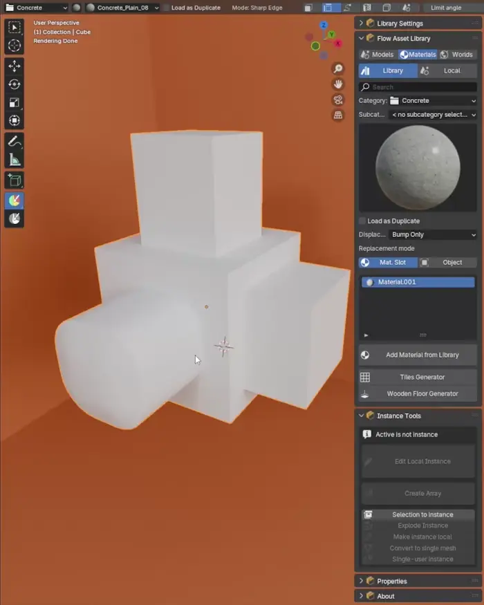Select the highlighted sharp edge mode icon
The width and height of the screenshot is (484, 605).
(328, 8)
